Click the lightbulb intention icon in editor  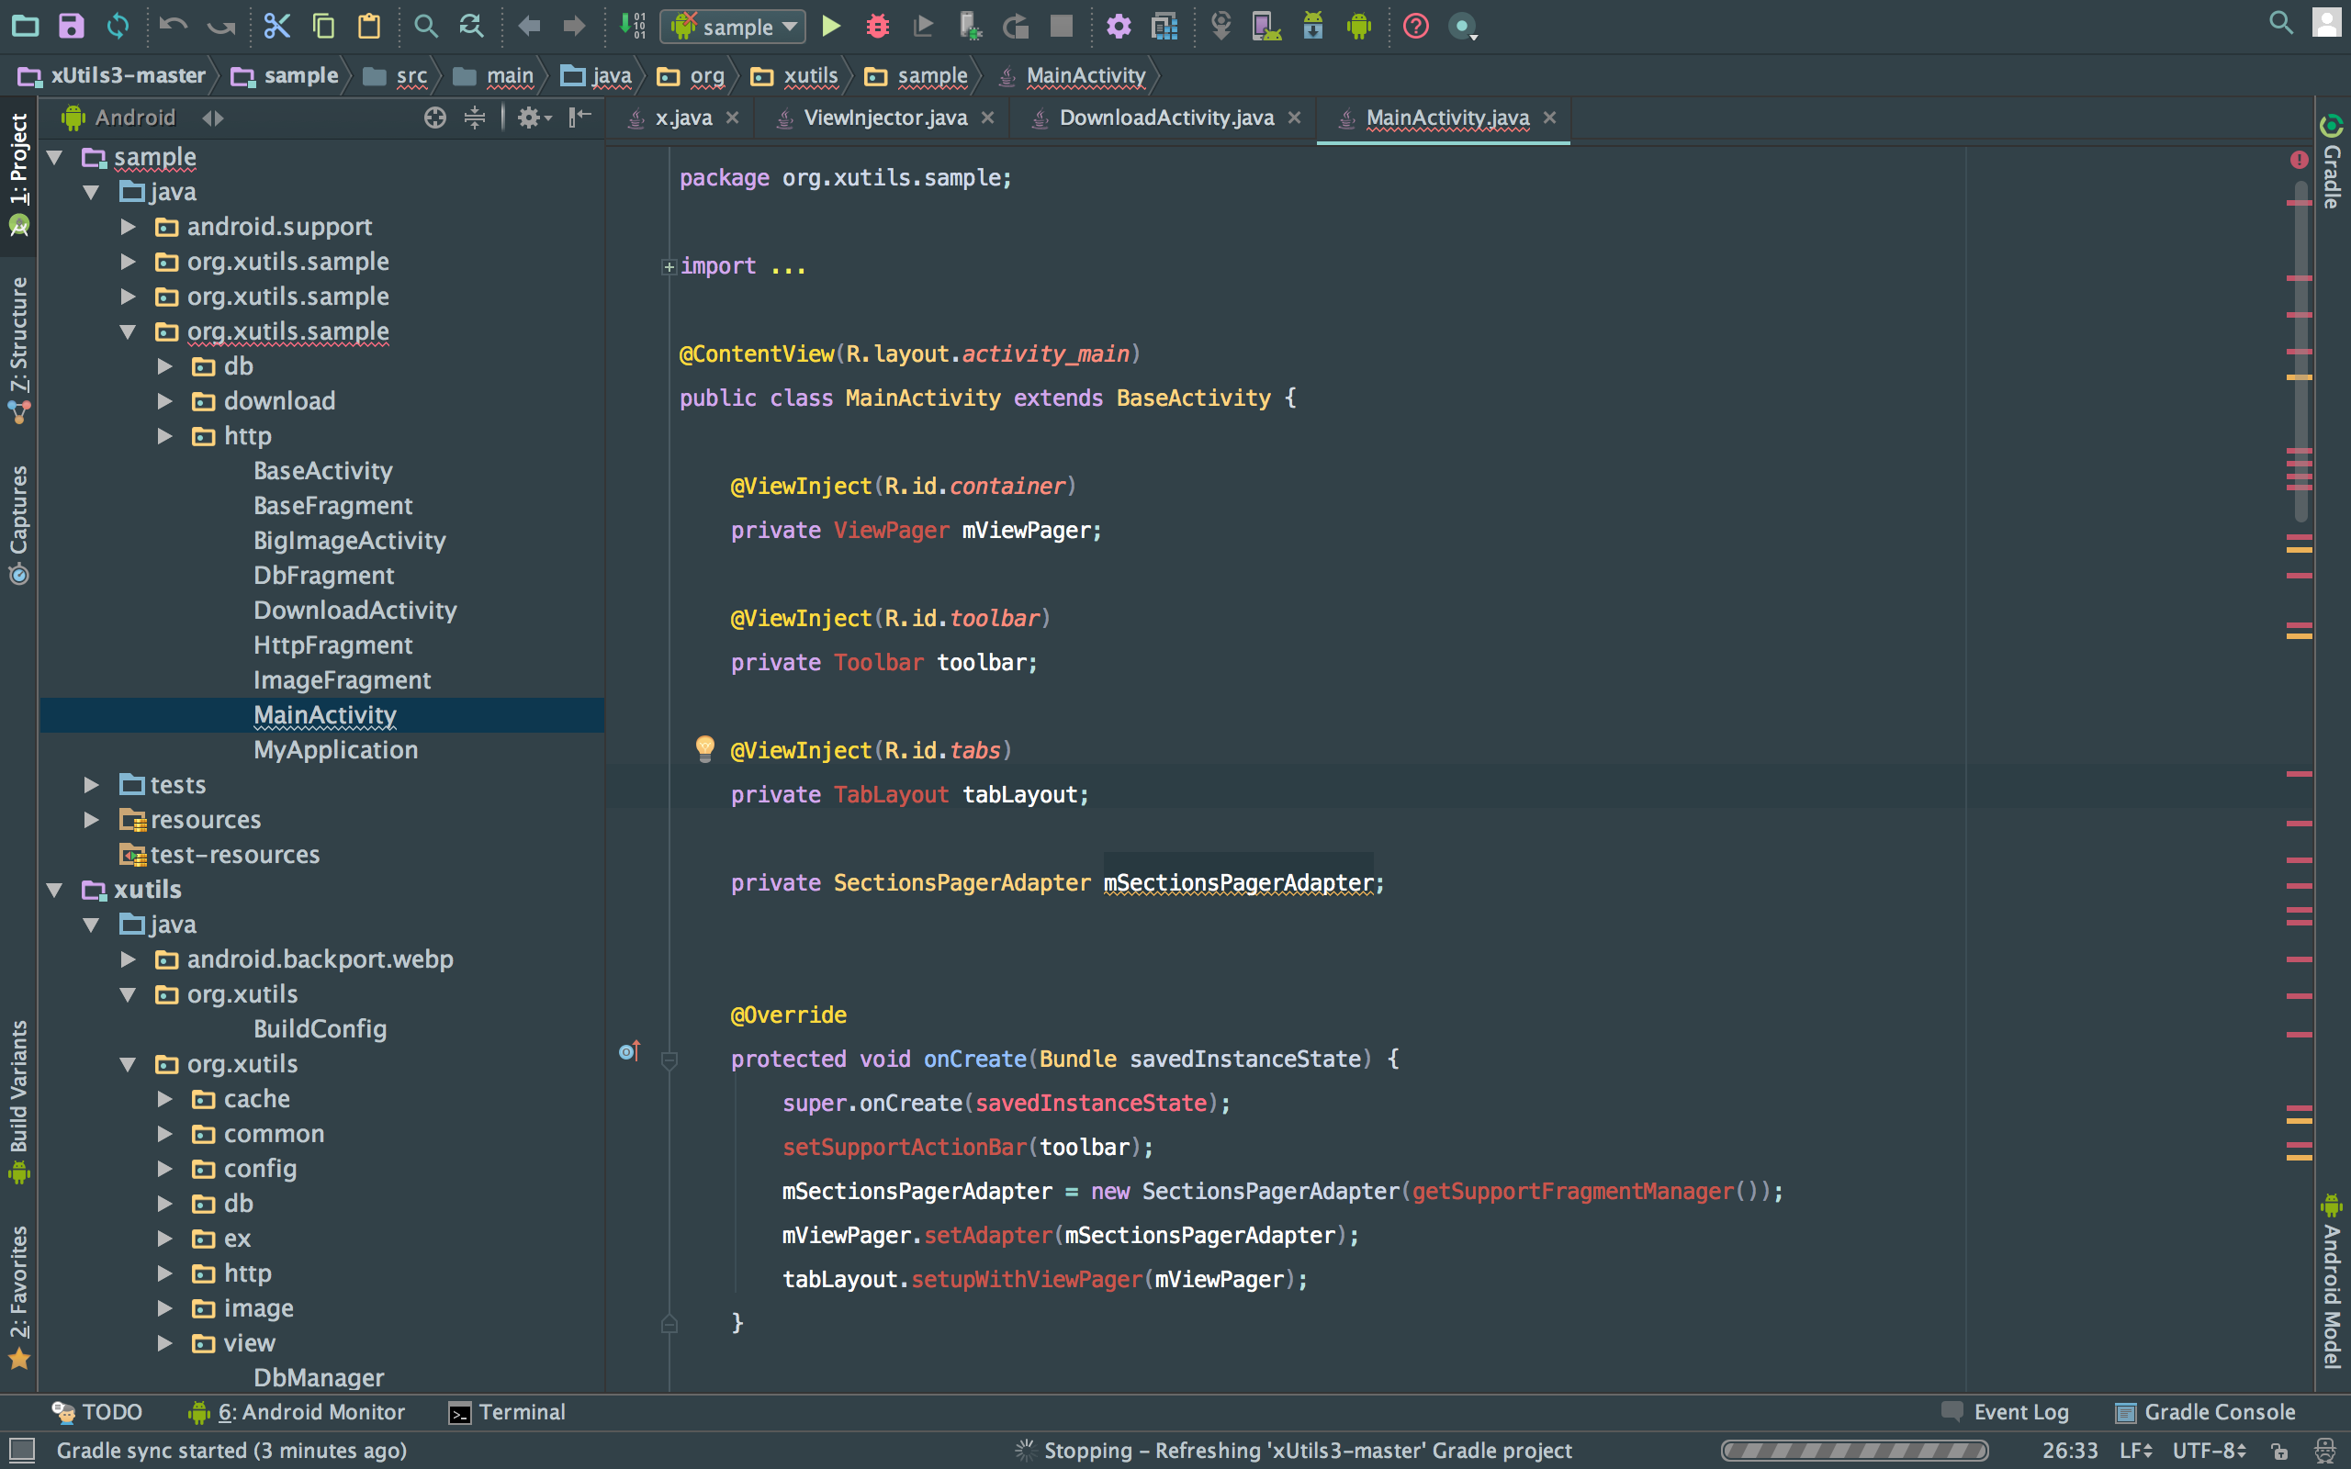tap(705, 748)
